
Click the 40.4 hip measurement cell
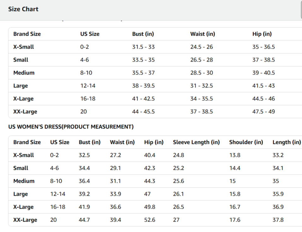[x=149, y=155]
